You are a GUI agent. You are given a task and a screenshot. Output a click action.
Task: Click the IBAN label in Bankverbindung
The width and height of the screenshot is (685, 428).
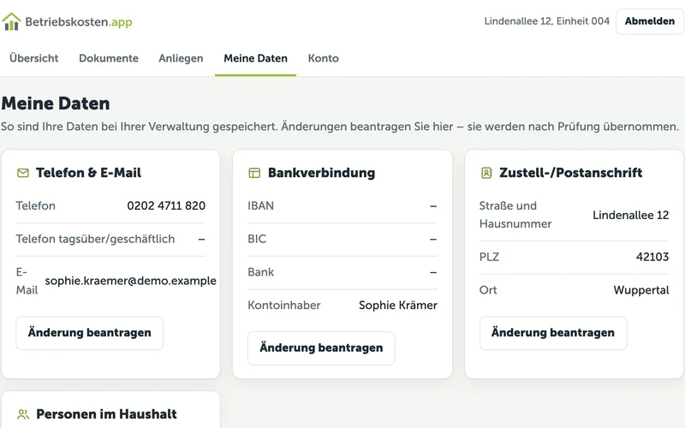point(261,205)
